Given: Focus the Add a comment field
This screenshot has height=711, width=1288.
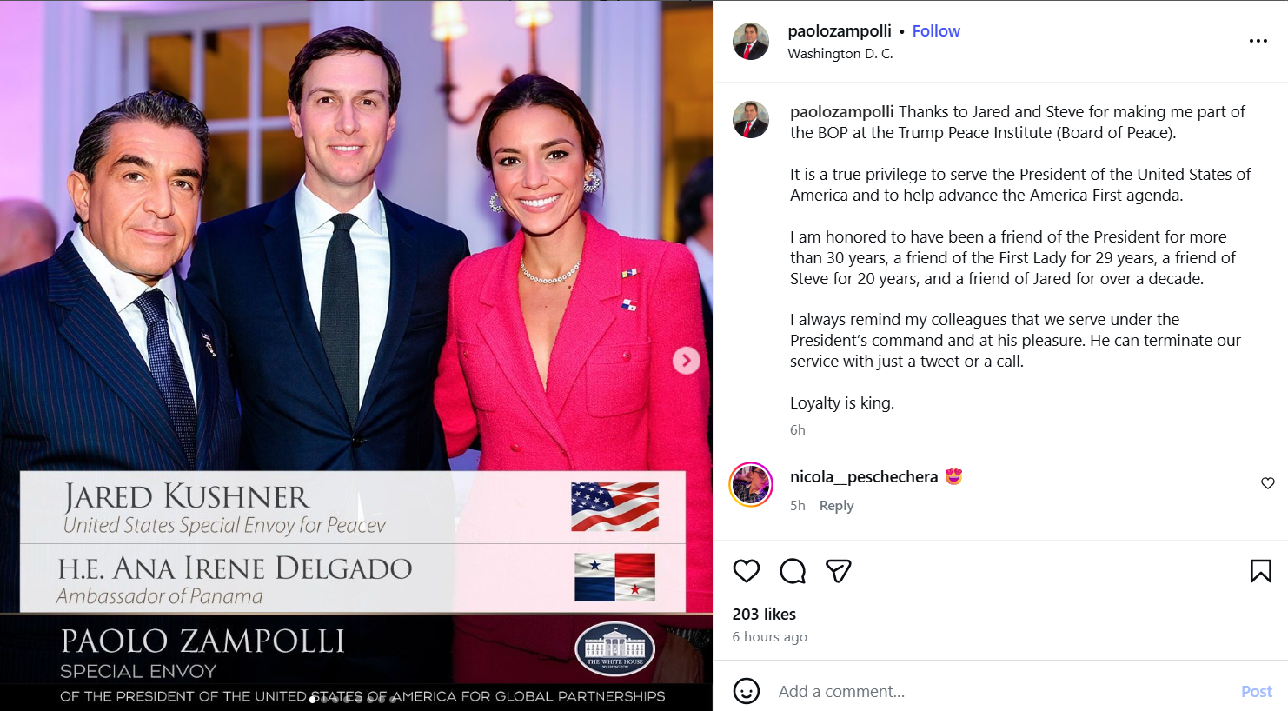Looking at the screenshot, I should (999, 691).
